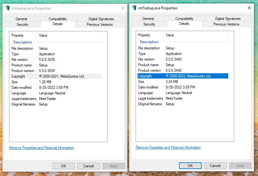
Task: Select Legal trademarks row in mt5setup.exe details
Action: click(x=183, y=98)
